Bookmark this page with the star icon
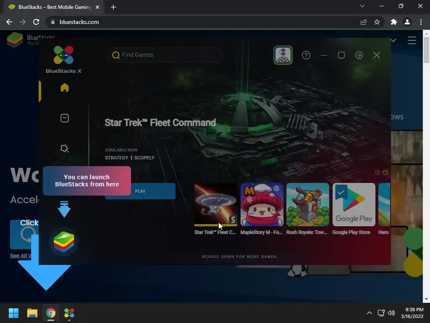This screenshot has height=323, width=430. pyautogui.click(x=377, y=22)
